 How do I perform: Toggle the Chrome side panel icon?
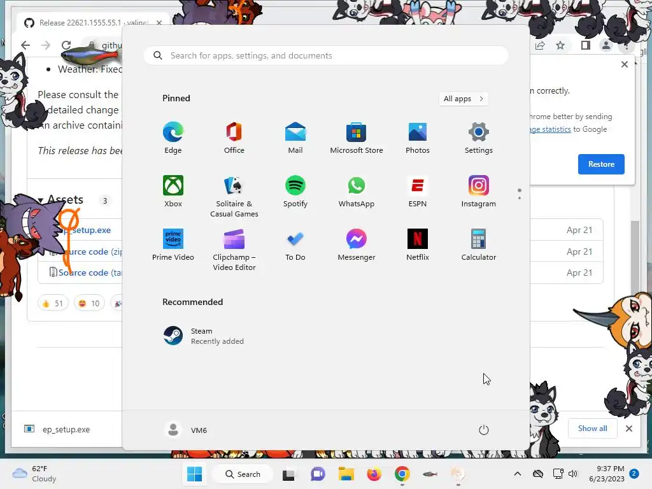click(586, 45)
